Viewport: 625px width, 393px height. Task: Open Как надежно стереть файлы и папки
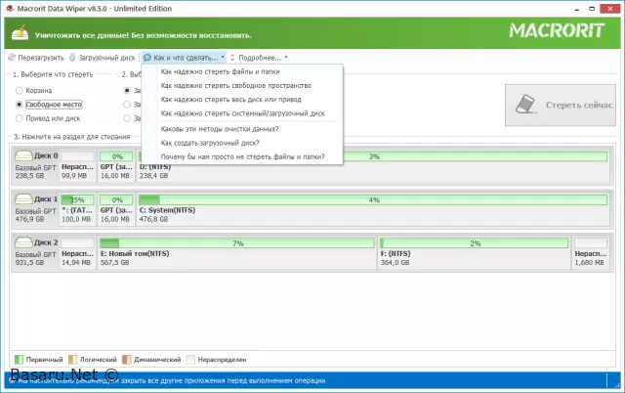[x=242, y=71]
